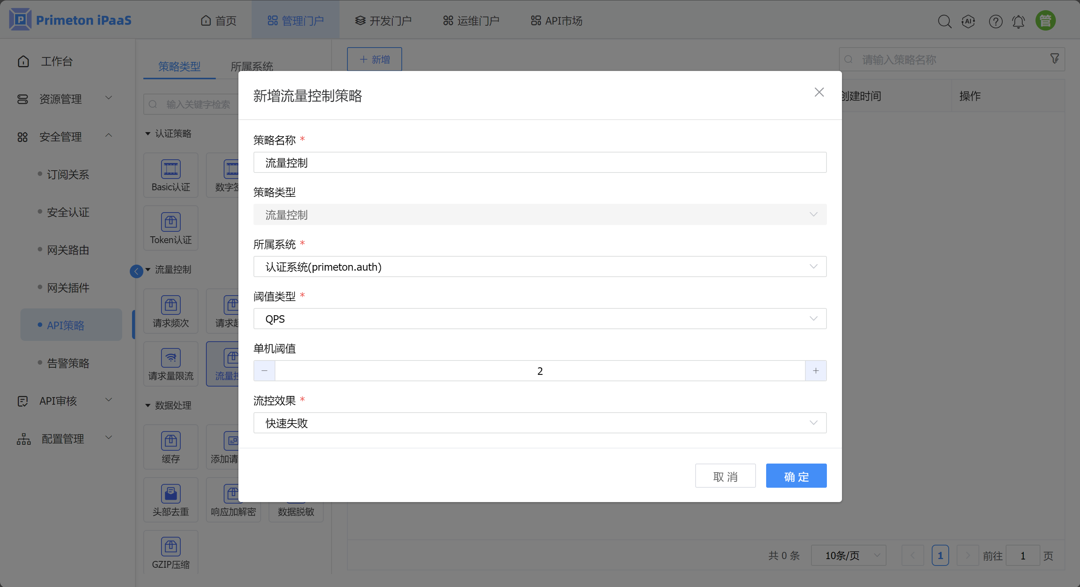Click the green user avatar icon
Viewport: 1080px width, 587px height.
pyautogui.click(x=1045, y=20)
